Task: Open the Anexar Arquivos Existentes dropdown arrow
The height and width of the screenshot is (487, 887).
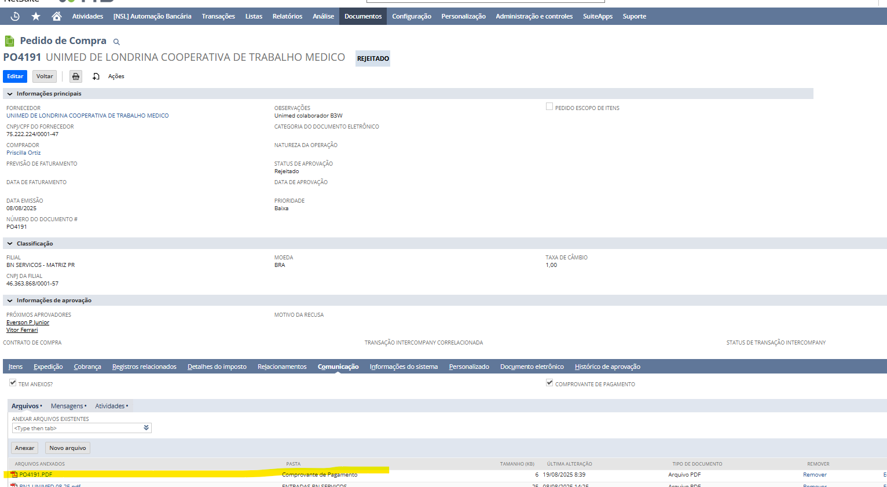Action: click(146, 428)
